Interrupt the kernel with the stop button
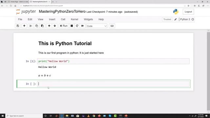The image size is (210, 118). pyautogui.click(x=72, y=26)
